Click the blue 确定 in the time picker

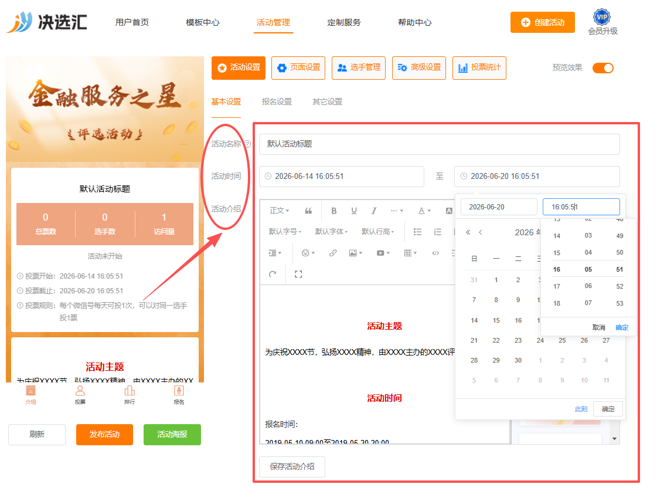622,327
